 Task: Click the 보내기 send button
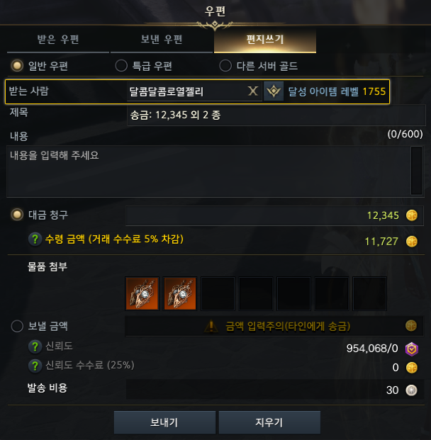pyautogui.click(x=164, y=422)
